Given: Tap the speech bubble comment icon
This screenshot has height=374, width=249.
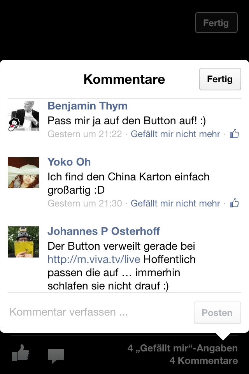Looking at the screenshot, I should click(x=56, y=356).
